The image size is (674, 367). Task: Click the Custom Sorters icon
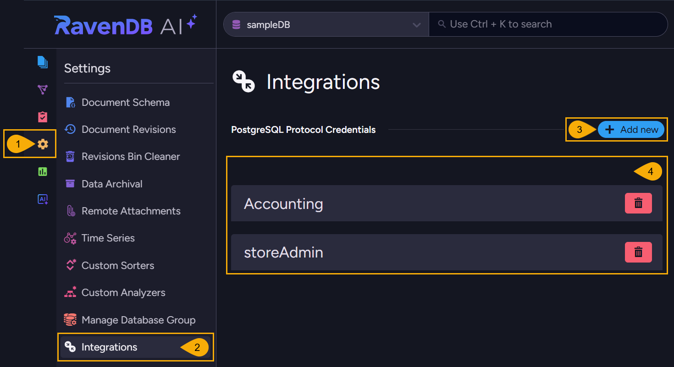tap(71, 265)
